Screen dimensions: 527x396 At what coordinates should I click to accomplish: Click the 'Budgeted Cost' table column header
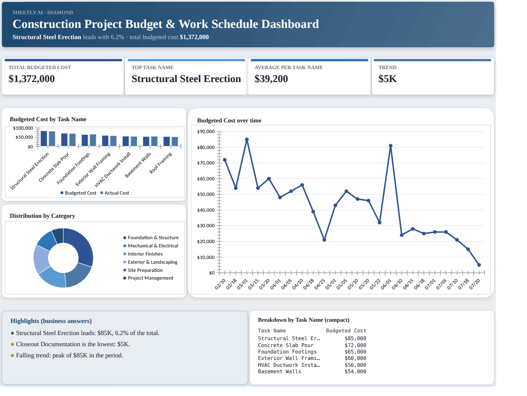tap(346, 331)
